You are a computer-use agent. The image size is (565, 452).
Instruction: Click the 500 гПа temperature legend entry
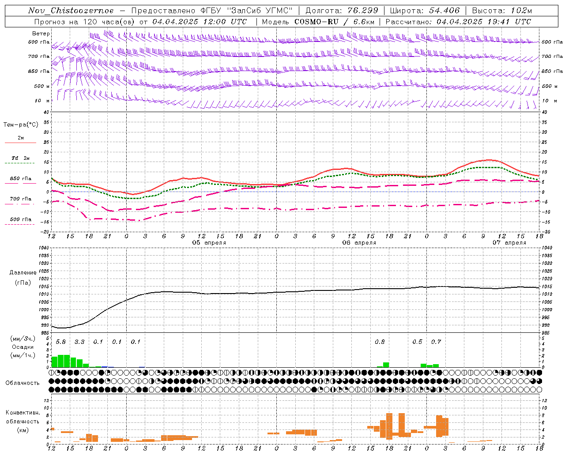click(21, 219)
